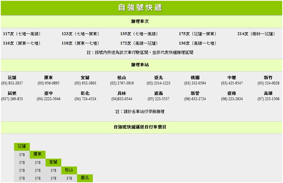Click the 苗栗 station name
Image resolution: width=283 pixels, height=183 pixels.
12,93
